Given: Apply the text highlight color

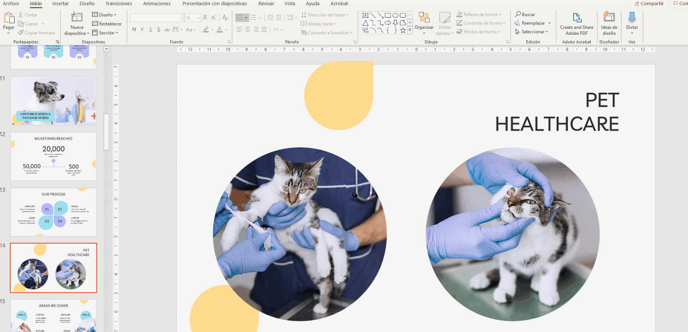Looking at the screenshot, I should [206, 30].
